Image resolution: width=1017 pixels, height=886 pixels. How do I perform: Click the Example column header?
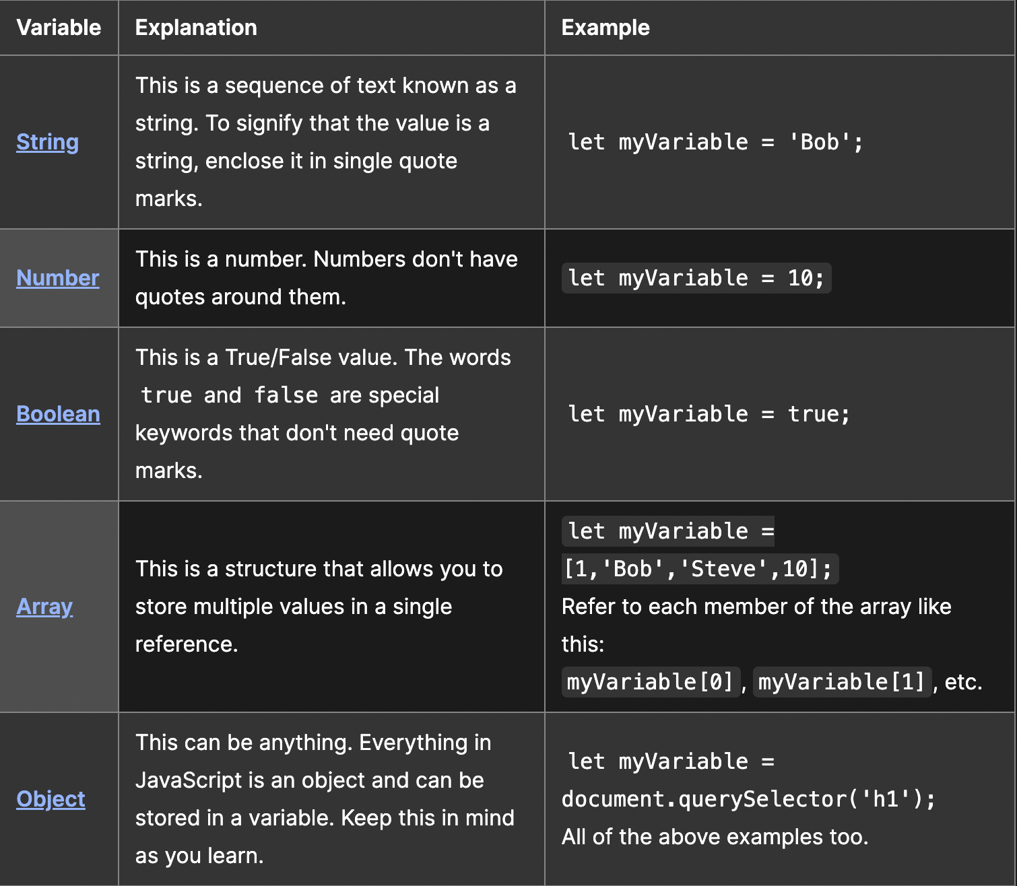click(x=605, y=28)
